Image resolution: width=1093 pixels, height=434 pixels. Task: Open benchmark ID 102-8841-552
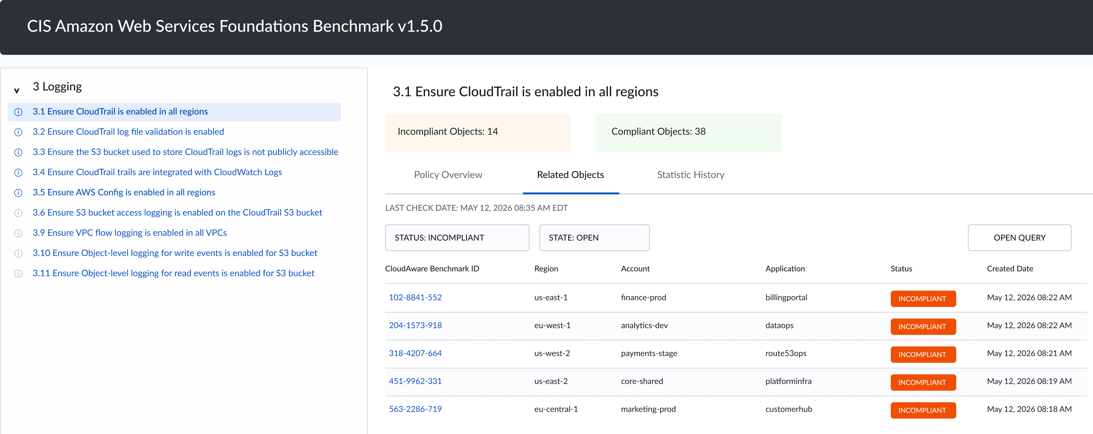[x=415, y=298]
